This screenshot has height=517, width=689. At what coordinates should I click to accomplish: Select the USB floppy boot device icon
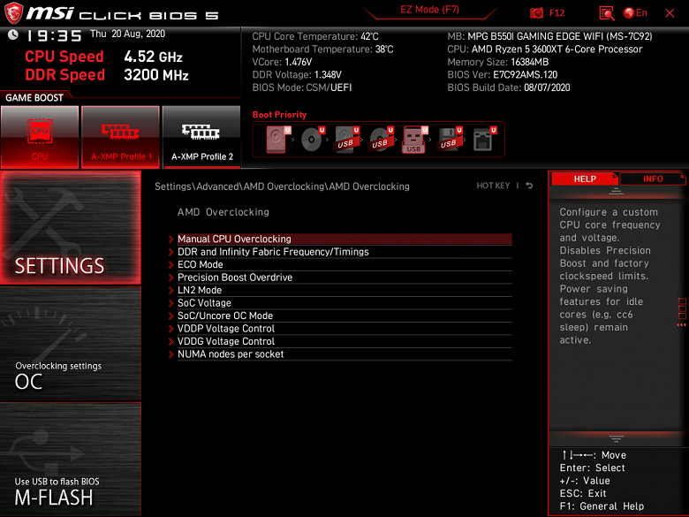pyautogui.click(x=449, y=140)
